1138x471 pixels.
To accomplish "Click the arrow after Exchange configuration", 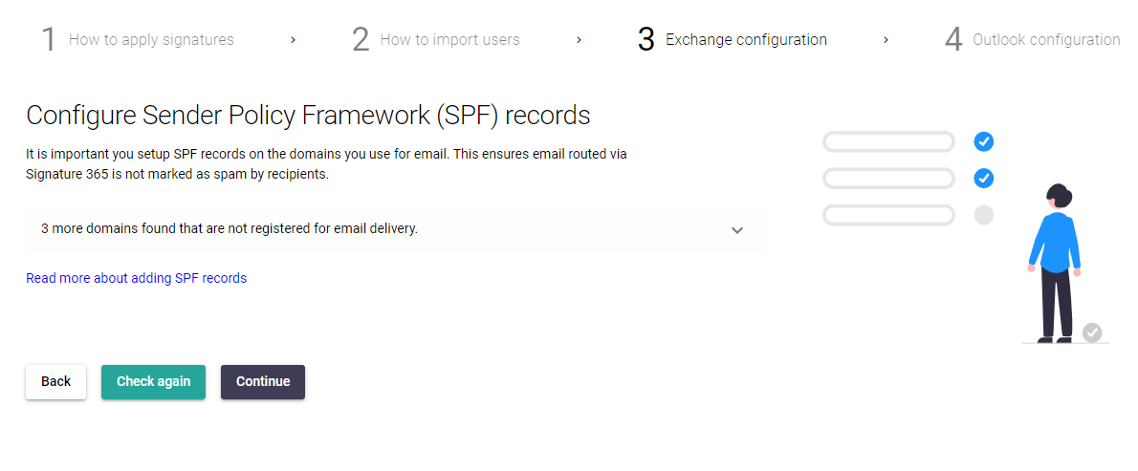I will (x=886, y=40).
